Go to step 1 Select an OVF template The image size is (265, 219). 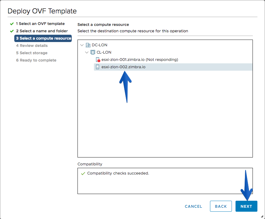(40, 24)
